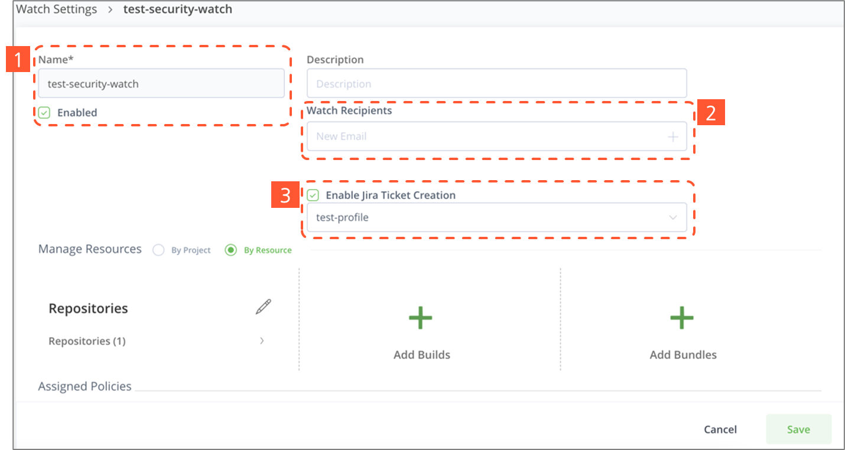
Task: Focus the New Email recipients field
Action: [x=485, y=136]
